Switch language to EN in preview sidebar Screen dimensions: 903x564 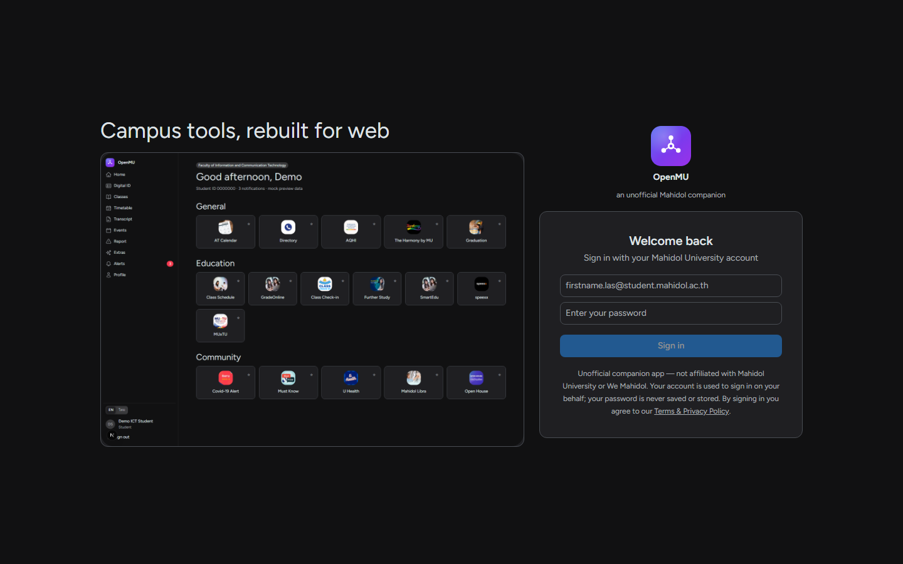point(111,410)
